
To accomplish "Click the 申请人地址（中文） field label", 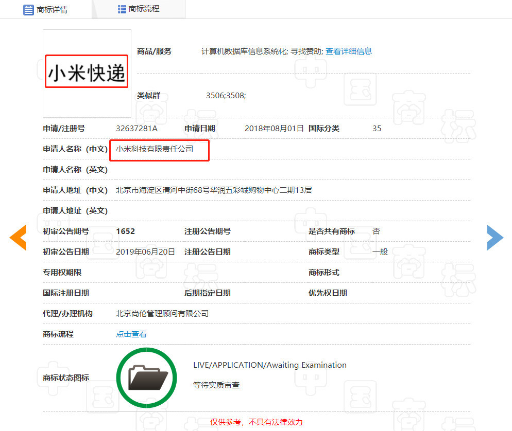I will 75,190.
